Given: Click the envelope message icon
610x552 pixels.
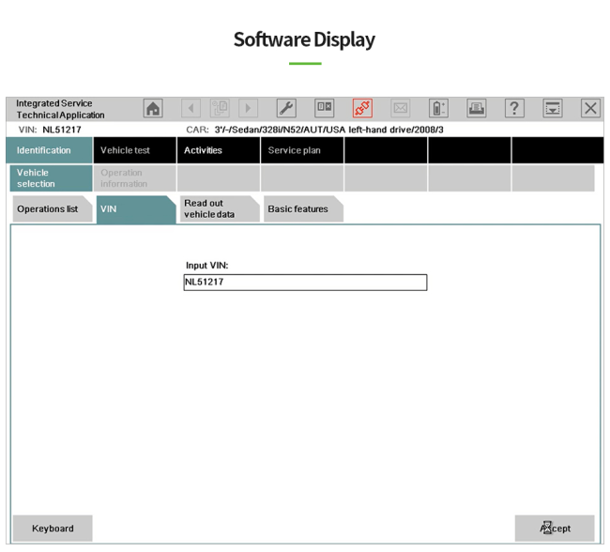Looking at the screenshot, I should click(401, 109).
